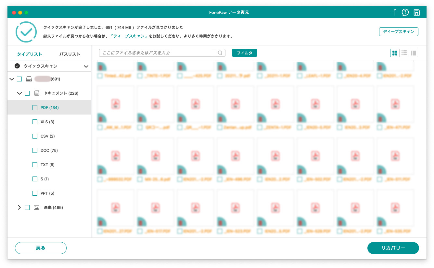Tick the 画像 (465) checkbox
This screenshot has width=434, height=268.
[x=27, y=207]
